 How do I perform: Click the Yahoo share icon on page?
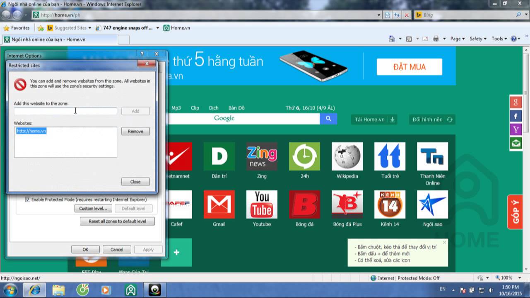pos(516,130)
